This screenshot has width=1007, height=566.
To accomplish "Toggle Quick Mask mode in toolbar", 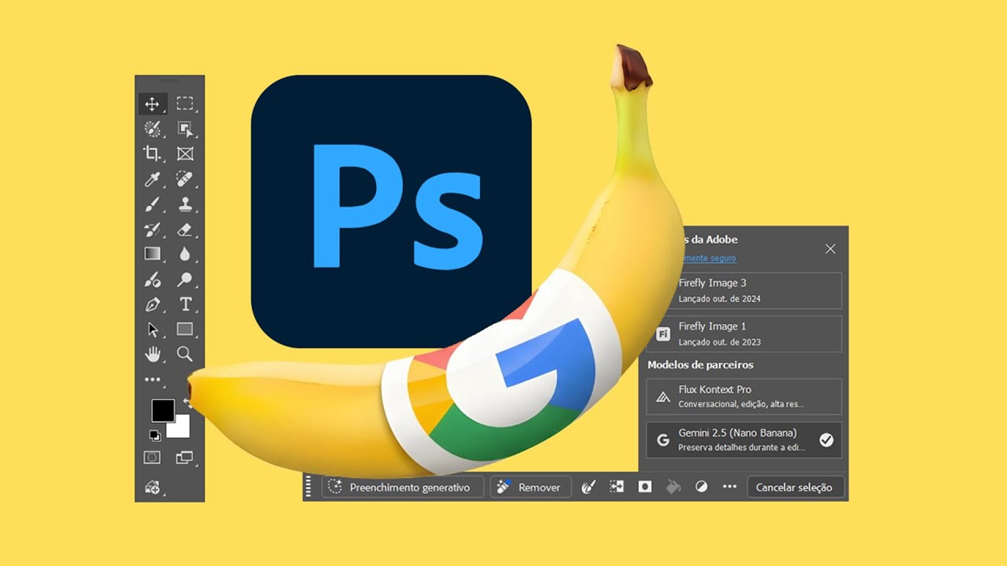I will tap(152, 458).
